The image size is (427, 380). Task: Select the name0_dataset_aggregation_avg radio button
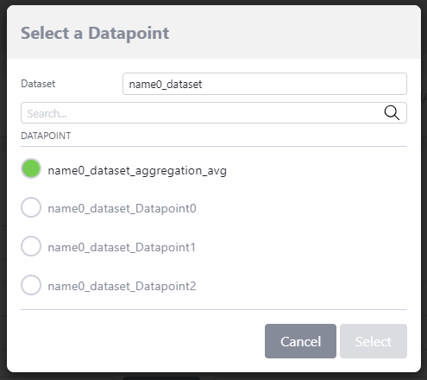31,168
